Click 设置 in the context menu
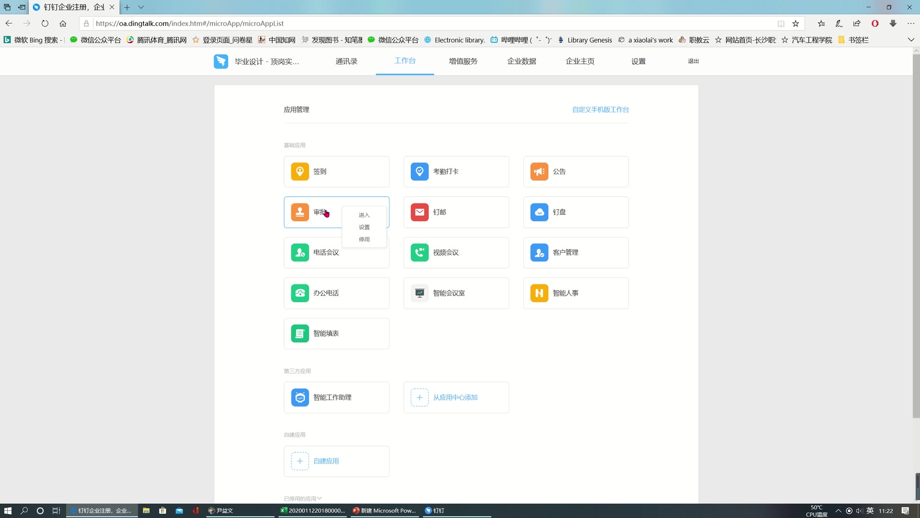 point(363,226)
